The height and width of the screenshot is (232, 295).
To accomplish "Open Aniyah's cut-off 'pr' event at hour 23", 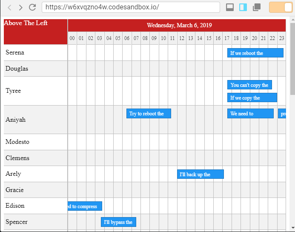I will [282, 114].
